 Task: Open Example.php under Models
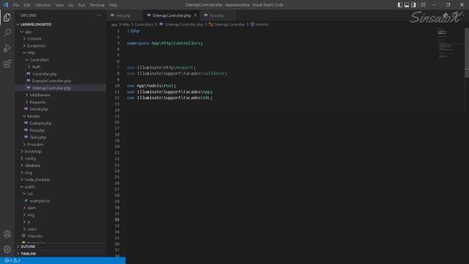(x=40, y=123)
